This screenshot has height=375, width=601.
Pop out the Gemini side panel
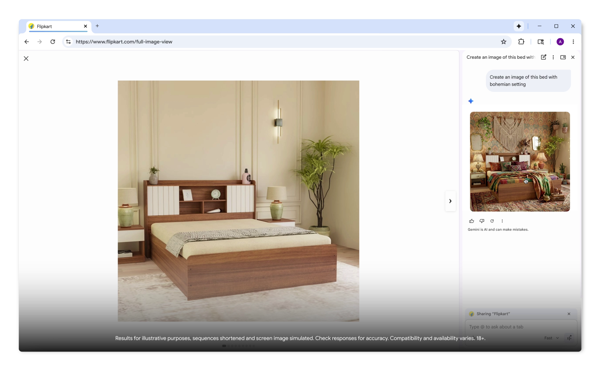point(563,57)
